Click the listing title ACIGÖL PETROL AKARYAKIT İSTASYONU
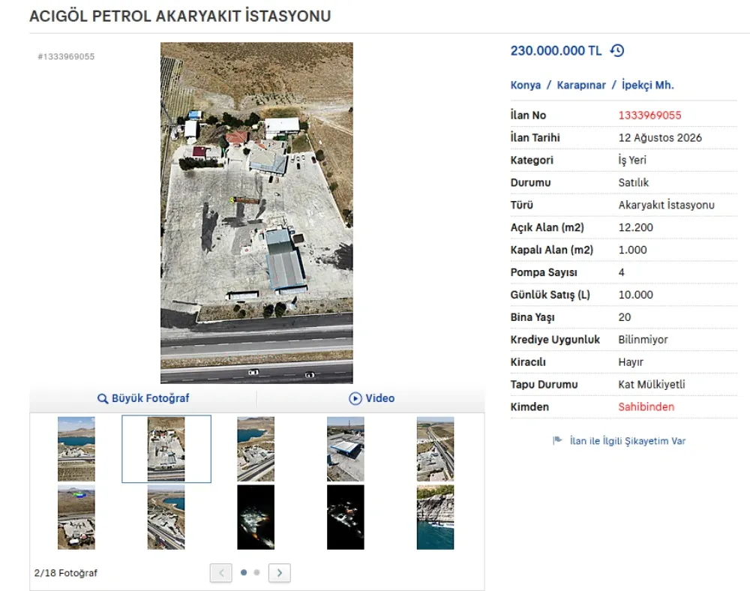The image size is (750, 591). pos(180,16)
